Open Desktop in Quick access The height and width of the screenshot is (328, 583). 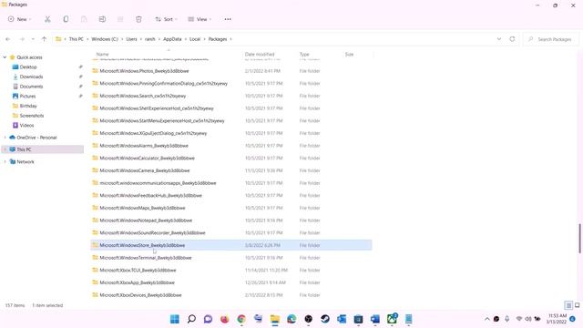(x=28, y=67)
